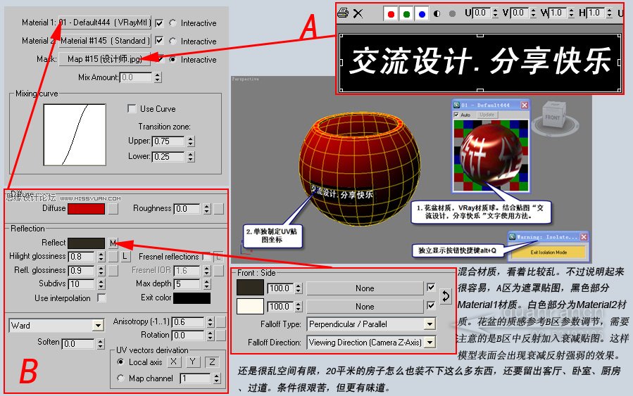Click the swap falloff colors arrow icon
Viewport: 633px width, 396px height.
pyautogui.click(x=445, y=296)
